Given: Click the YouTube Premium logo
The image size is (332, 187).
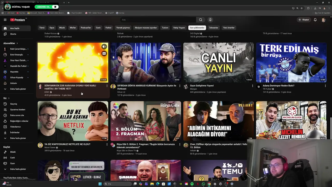Looking at the screenshot, I should 18,20.
